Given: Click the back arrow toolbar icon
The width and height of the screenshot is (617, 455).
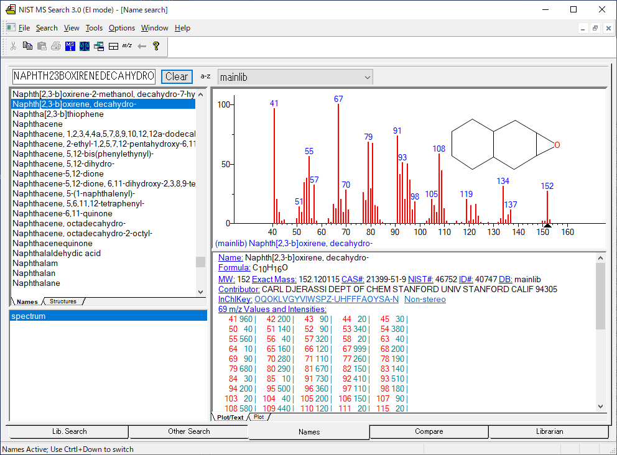Looking at the screenshot, I should pyautogui.click(x=142, y=46).
